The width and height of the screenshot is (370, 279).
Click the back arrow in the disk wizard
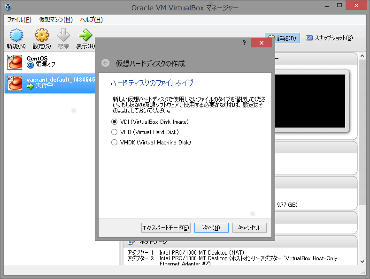coord(105,63)
